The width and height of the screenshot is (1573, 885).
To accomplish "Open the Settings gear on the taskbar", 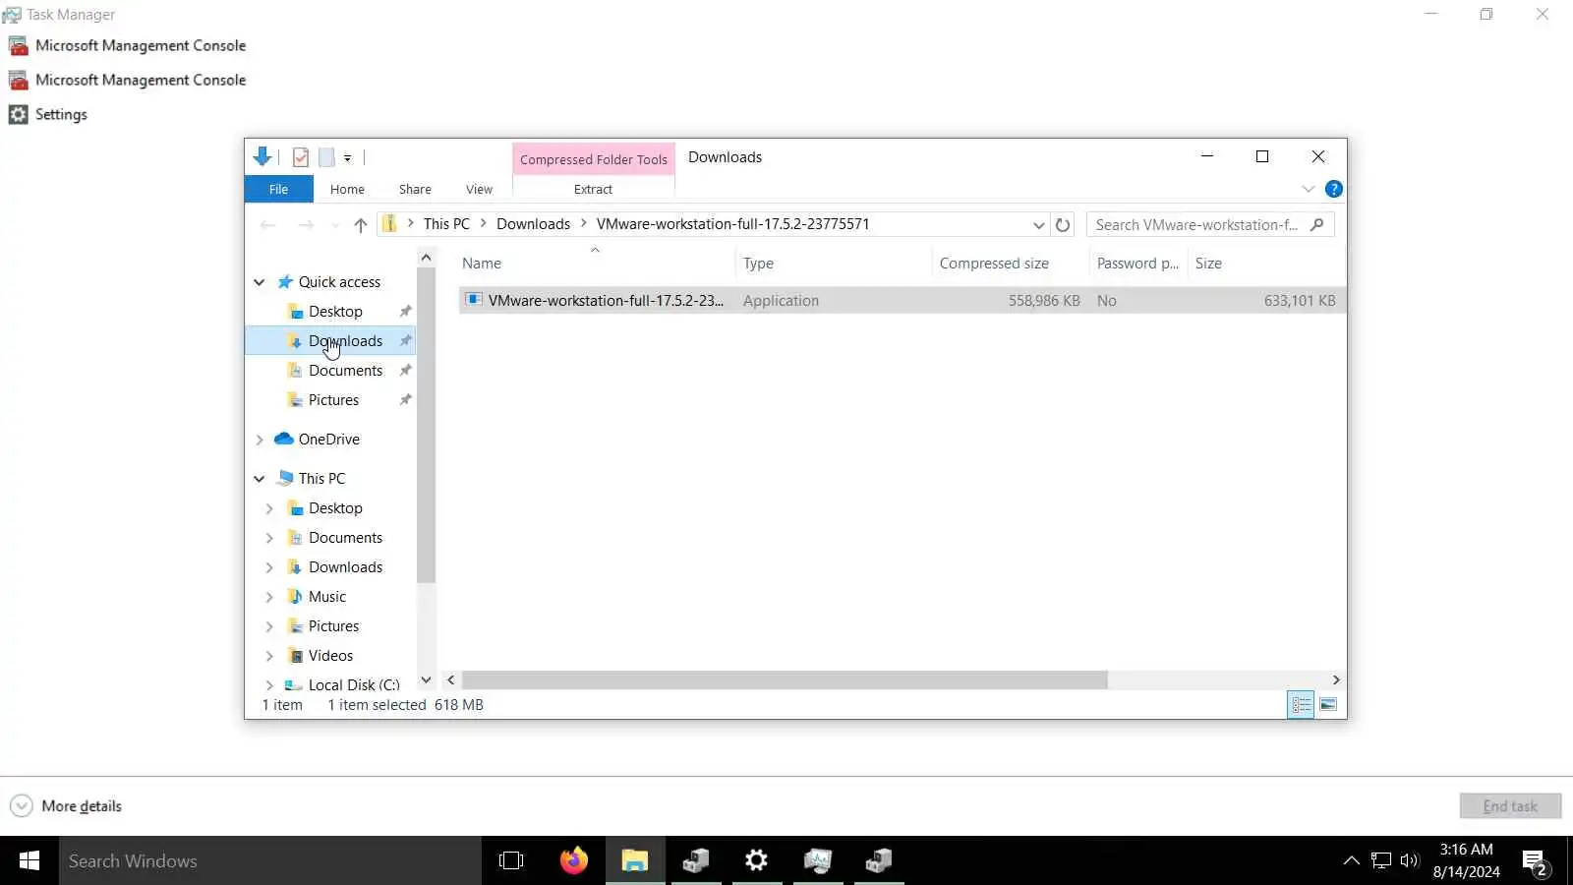I will coord(756,861).
